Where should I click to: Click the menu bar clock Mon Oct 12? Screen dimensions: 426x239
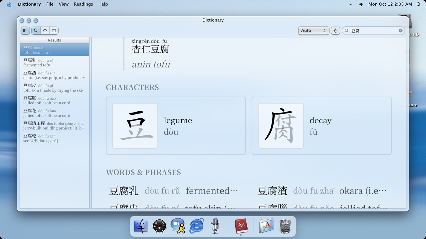[390, 4]
